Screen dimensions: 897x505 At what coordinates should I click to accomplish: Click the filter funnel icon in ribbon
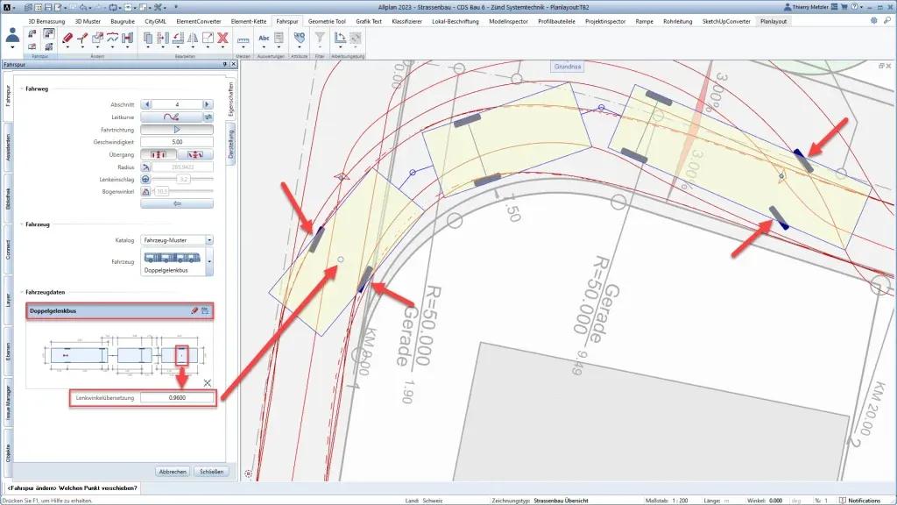coord(320,38)
